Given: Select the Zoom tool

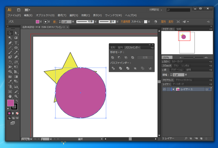Looking at the screenshot, I should (x=16, y=96).
